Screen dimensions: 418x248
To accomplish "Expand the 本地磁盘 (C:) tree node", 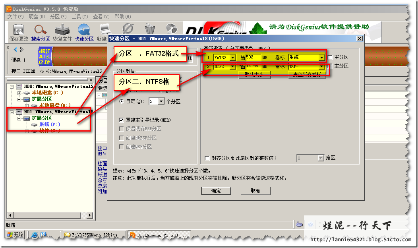I will pyautogui.click(x=19, y=93).
